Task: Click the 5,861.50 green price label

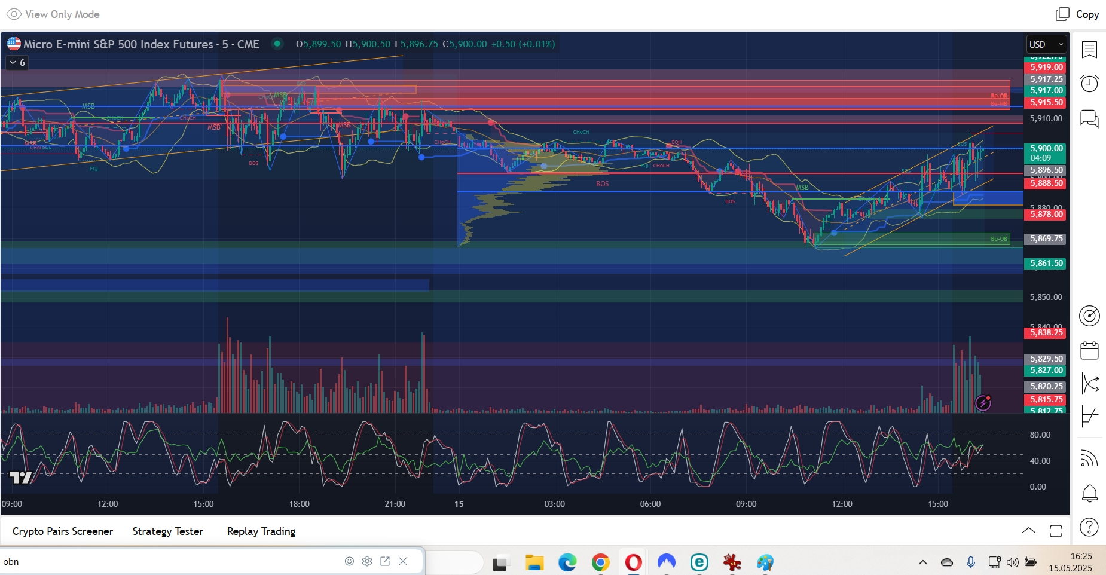Action: 1046,263
